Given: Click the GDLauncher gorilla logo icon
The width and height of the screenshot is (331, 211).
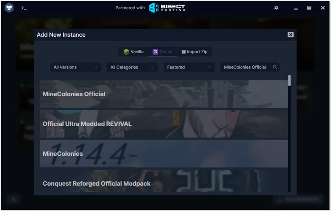Looking at the screenshot, I should coord(9,8).
